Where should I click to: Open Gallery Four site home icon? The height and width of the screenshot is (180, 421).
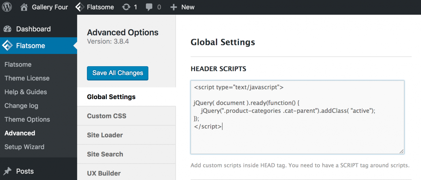point(24,7)
